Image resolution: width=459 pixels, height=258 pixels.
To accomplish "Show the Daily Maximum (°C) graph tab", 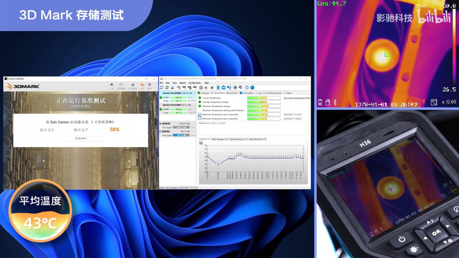I will click(x=238, y=139).
